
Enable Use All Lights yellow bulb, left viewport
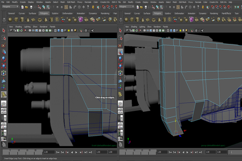point(69,31)
